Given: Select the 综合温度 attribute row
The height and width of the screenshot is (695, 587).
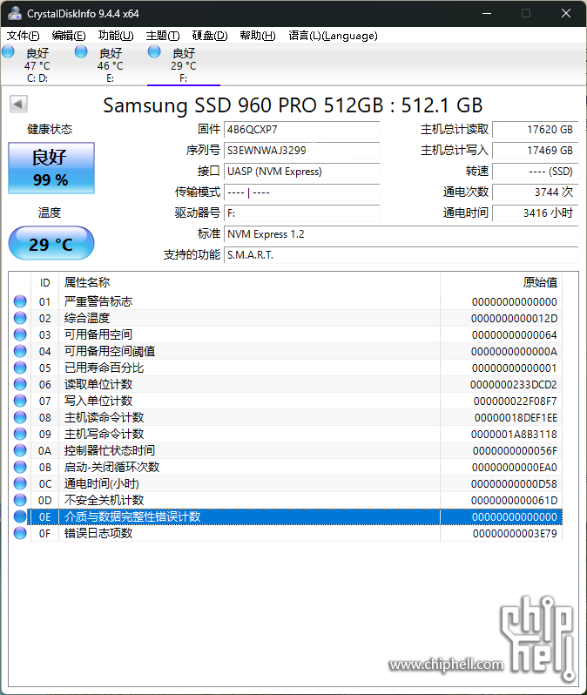Looking at the screenshot, I should pos(286,318).
